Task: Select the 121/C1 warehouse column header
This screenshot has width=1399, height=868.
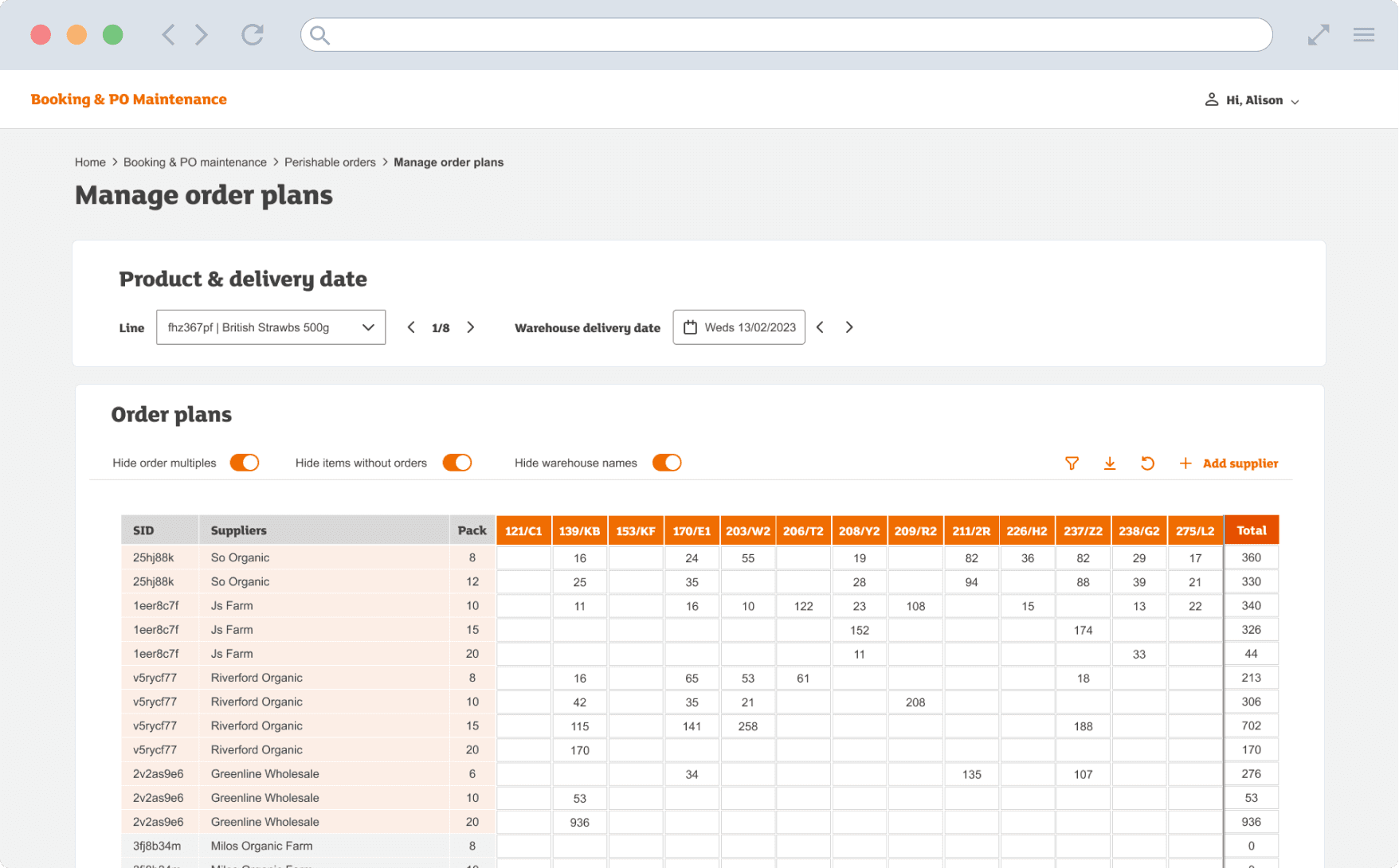Action: (x=523, y=530)
